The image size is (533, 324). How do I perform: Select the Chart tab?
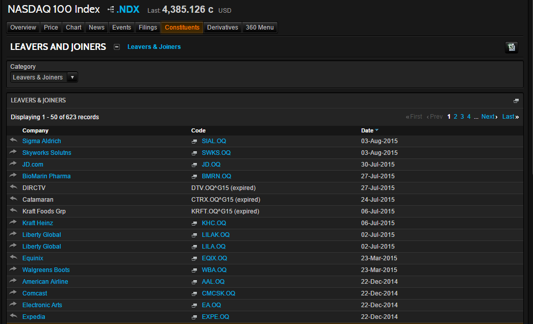click(73, 28)
